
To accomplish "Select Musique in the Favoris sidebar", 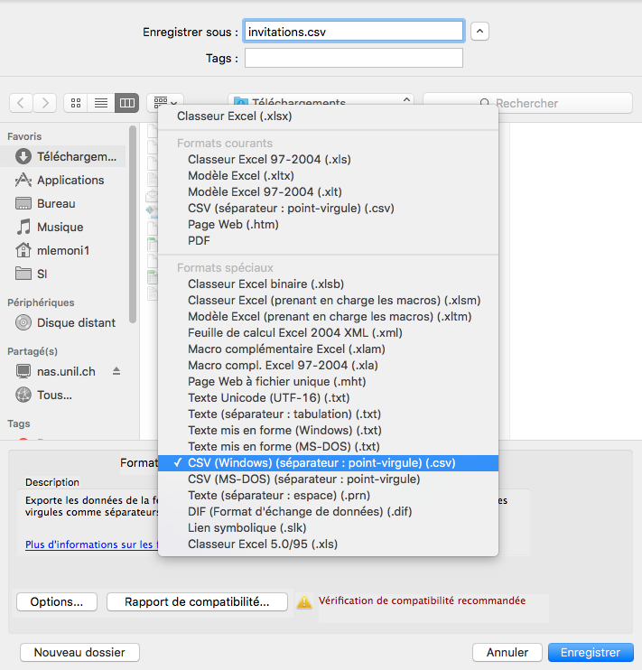I will pos(60,227).
